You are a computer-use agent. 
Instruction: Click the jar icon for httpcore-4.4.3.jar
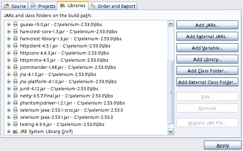coord(15,53)
